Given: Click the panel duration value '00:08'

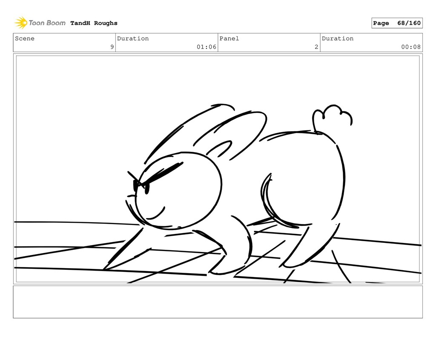Looking at the screenshot, I should pos(411,47).
